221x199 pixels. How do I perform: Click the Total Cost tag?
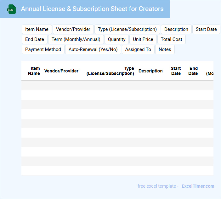click(171, 39)
